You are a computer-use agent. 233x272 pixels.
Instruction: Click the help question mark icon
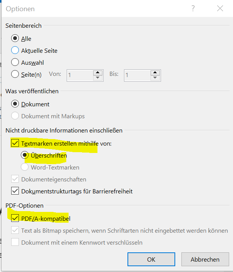pos(193,8)
